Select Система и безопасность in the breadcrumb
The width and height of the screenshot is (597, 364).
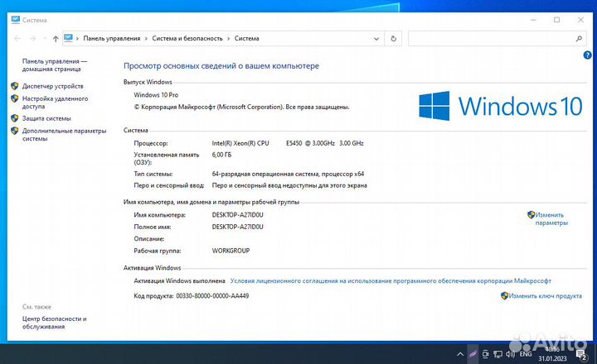187,38
